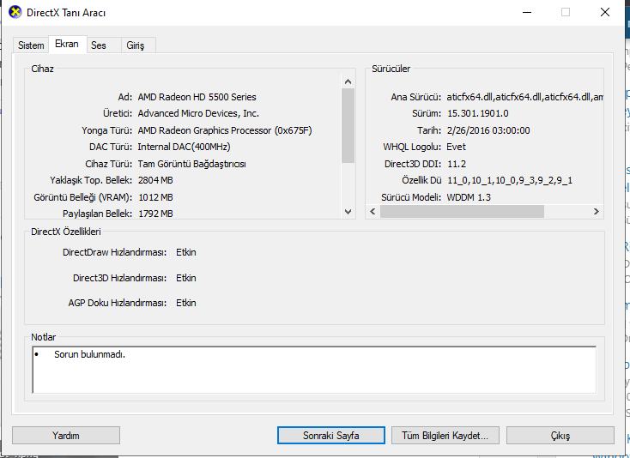Click Tüm Bilgileri Kaydet button
Screen dimensions: 630x458
tap(445, 436)
